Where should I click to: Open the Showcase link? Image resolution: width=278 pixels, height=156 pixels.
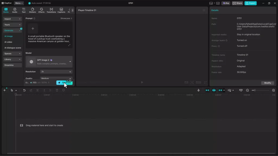66,18
